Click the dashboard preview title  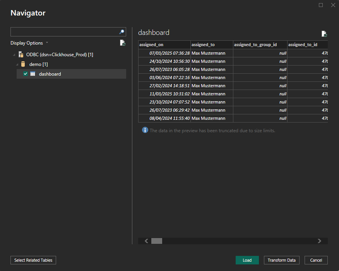(154, 33)
